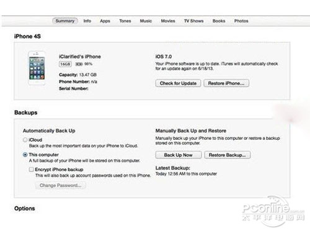Click the battery level icon
310x233 pixels.
point(79,64)
